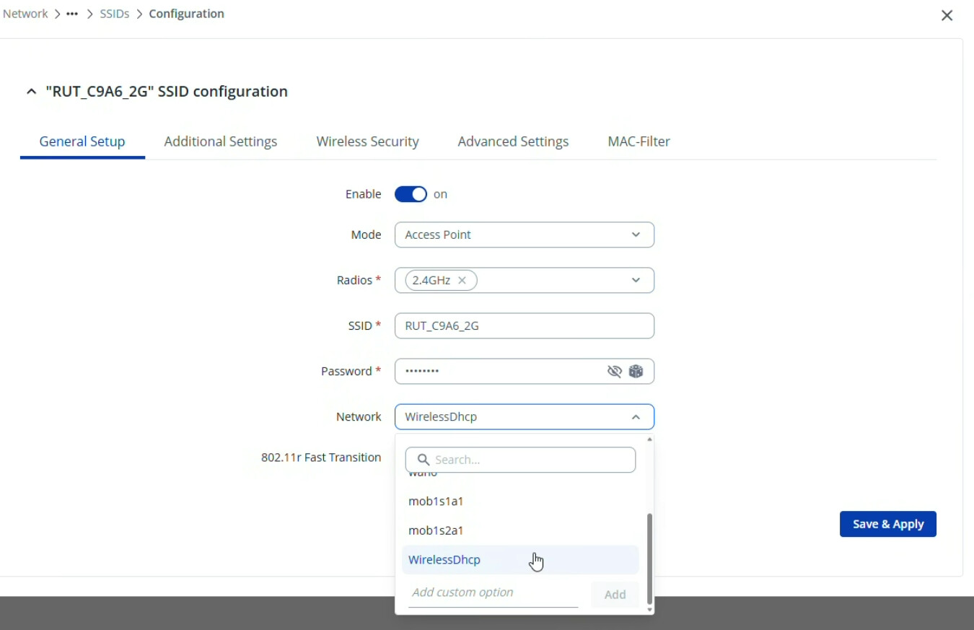Click the breadcrumb ellipsis icon

[72, 14]
